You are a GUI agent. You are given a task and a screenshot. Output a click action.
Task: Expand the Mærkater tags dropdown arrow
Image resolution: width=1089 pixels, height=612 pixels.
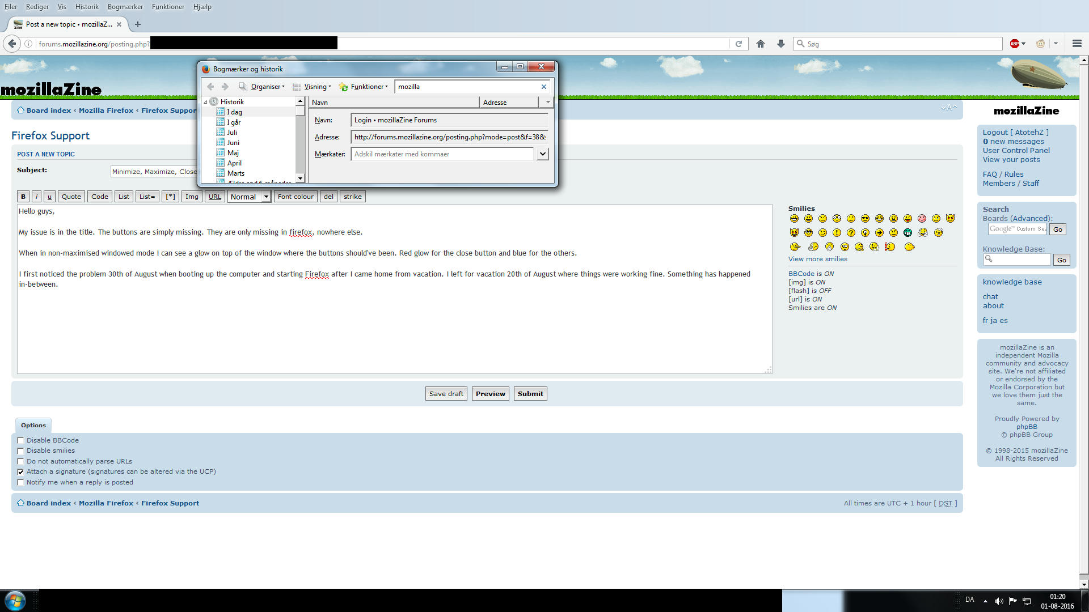coord(542,154)
